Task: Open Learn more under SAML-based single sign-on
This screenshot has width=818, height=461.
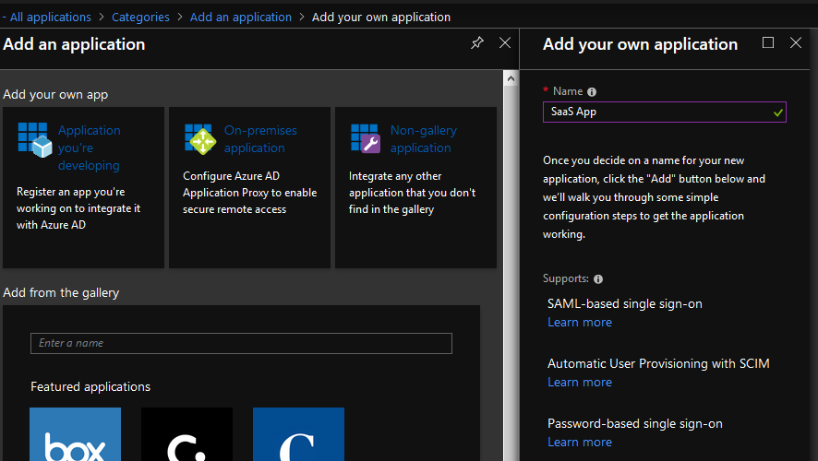Action: (580, 323)
